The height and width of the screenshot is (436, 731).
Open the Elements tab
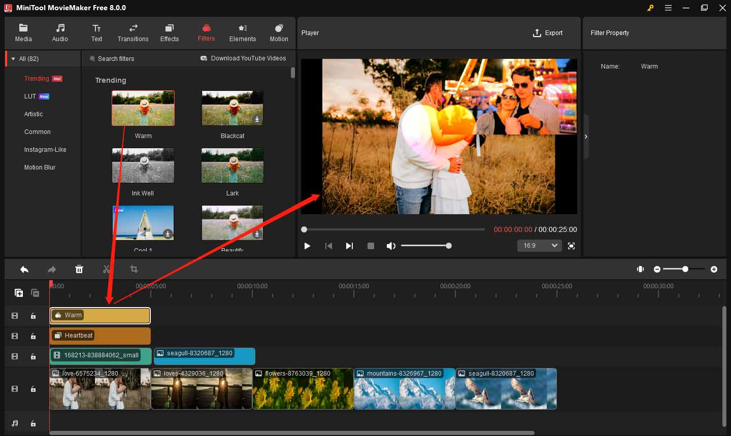coord(243,33)
